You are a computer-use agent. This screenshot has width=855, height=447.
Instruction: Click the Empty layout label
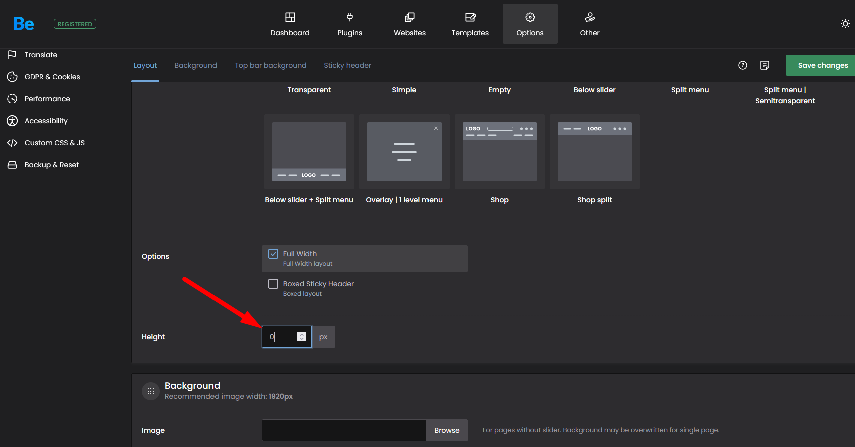pyautogui.click(x=500, y=90)
